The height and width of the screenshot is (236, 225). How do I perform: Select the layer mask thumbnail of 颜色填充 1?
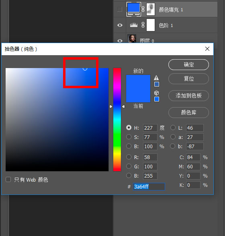click(x=151, y=9)
